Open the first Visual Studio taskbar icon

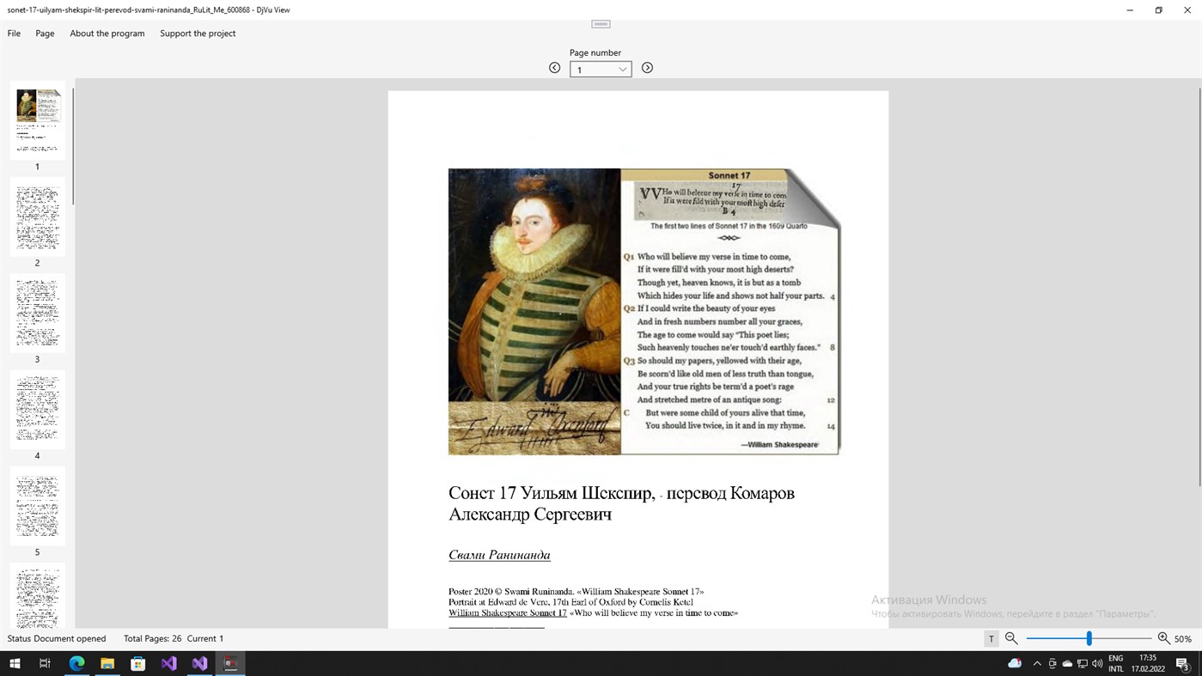pyautogui.click(x=168, y=663)
